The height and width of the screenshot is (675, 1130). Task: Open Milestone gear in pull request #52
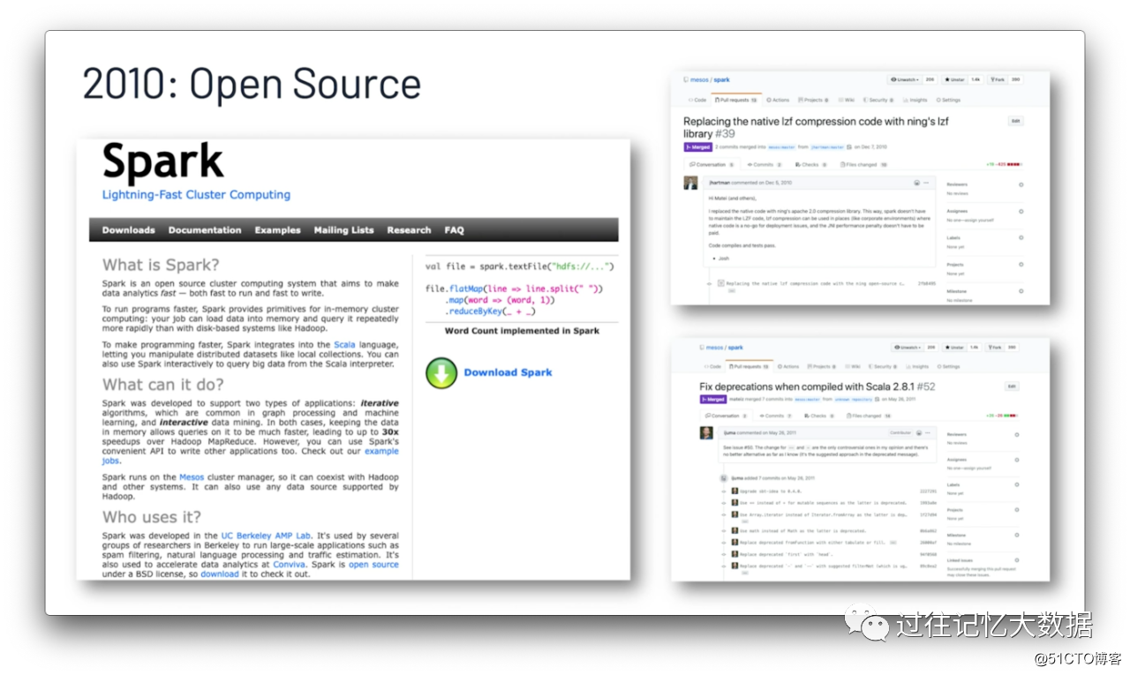point(1017,535)
